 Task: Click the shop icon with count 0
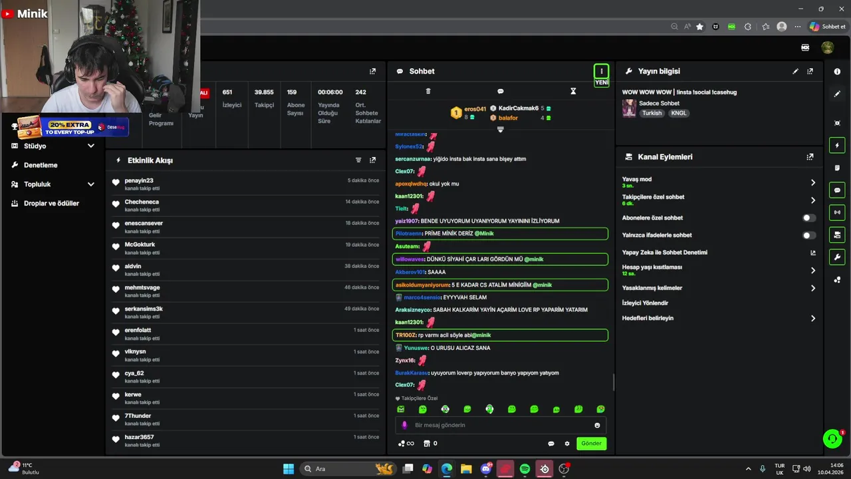[x=430, y=443]
